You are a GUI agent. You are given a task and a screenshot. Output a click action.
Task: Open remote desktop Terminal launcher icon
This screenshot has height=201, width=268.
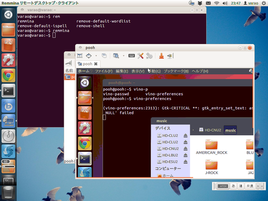85,159
